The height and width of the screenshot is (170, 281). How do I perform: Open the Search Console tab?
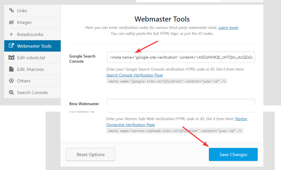point(32,93)
